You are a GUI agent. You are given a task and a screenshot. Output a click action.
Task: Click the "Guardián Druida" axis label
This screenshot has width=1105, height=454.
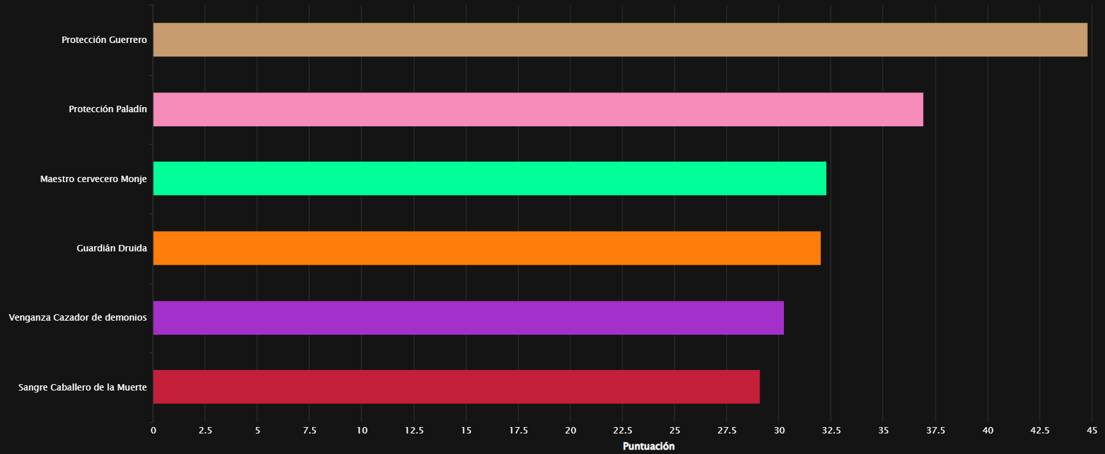point(112,248)
